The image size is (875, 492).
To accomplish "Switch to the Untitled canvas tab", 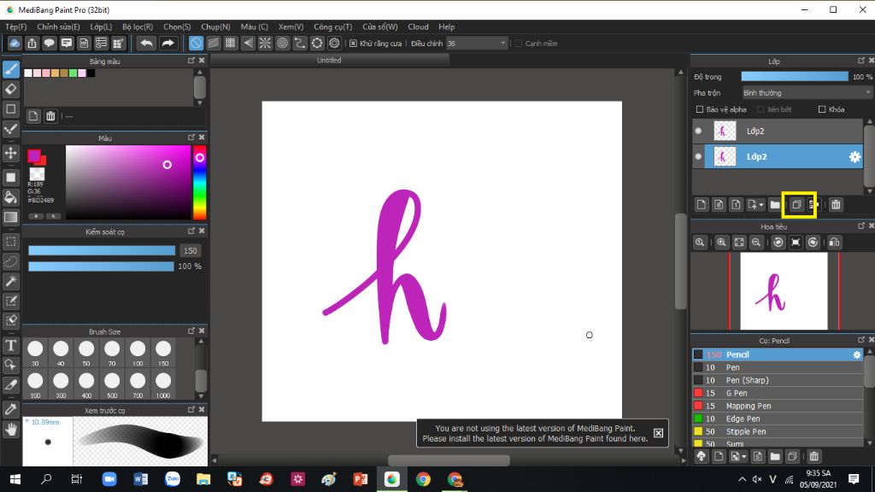I will [x=327, y=60].
